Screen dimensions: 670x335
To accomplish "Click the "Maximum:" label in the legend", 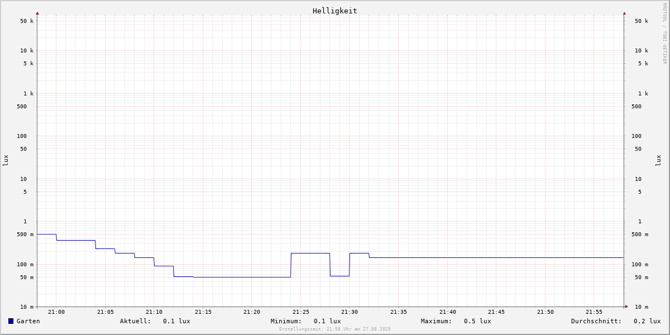I will pyautogui.click(x=437, y=321).
